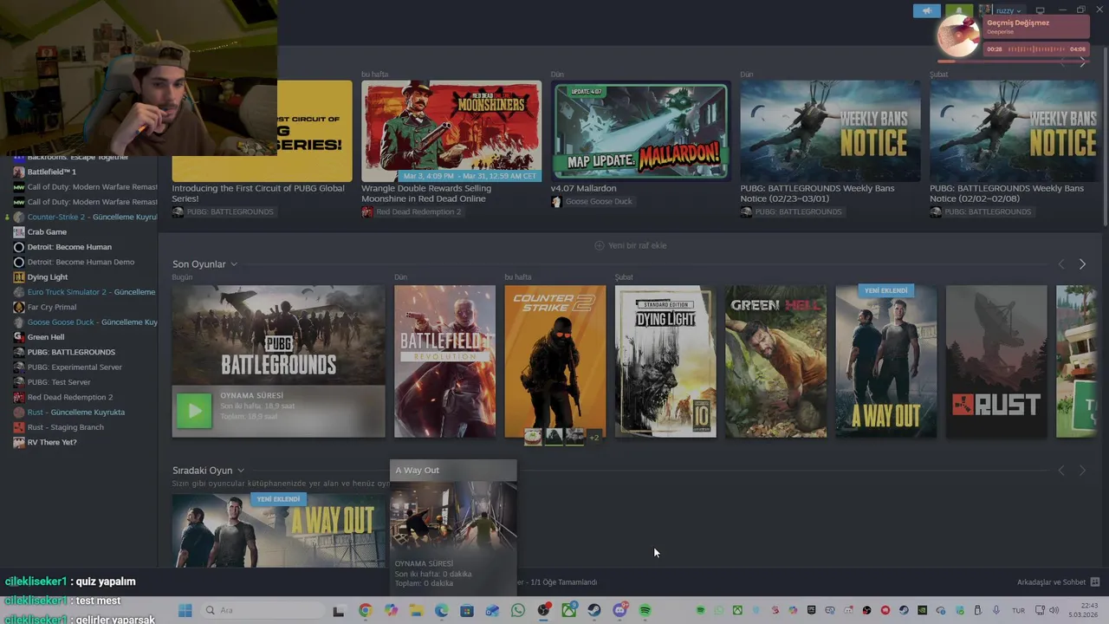Click the TUR keyboard language indicator
1109x624 pixels.
(1019, 610)
